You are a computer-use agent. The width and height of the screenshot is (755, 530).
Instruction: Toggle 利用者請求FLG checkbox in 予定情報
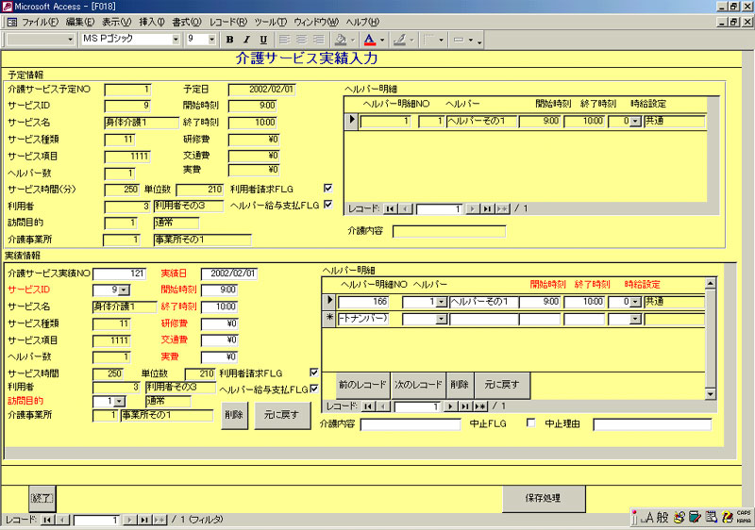(327, 188)
